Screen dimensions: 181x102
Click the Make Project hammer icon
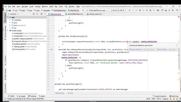83,10
